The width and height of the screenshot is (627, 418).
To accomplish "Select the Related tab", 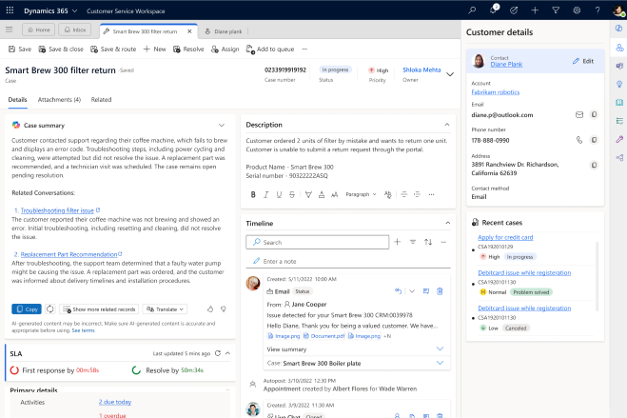I will 101,100.
